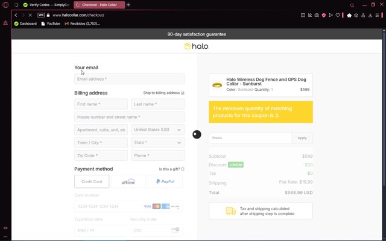Open the GX control sidebar icon at bottom
The width and height of the screenshot is (386, 241).
pyautogui.click(x=5, y=228)
